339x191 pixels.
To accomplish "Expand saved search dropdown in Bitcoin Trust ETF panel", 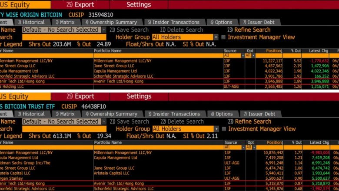I will pos(104,122).
